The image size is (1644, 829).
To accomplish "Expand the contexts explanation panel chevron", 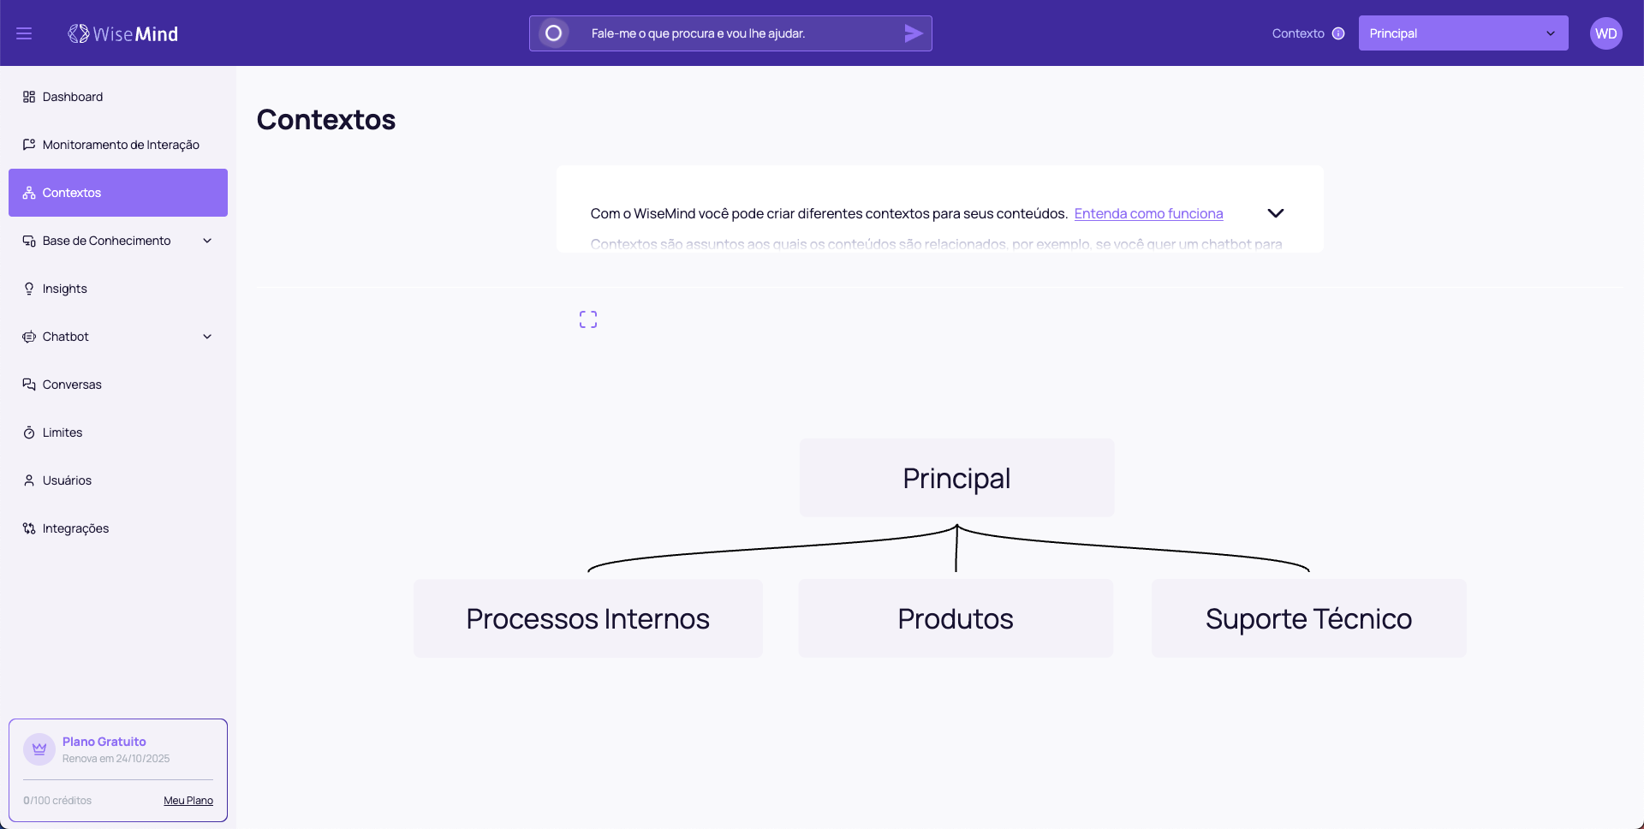I will click(1275, 213).
